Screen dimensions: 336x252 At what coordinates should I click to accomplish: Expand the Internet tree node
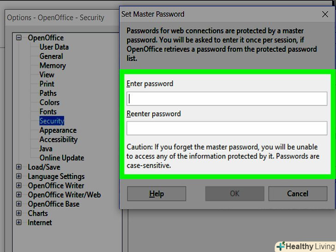pyautogui.click(x=19, y=222)
